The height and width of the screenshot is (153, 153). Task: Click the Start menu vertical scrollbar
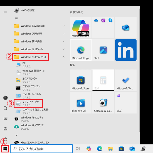(139, 70)
